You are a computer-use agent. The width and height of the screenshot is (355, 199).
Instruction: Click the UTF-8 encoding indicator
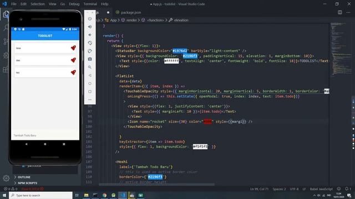click(x=294, y=189)
